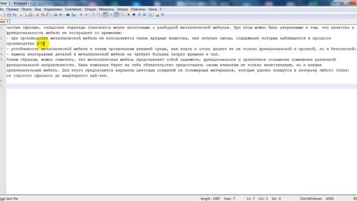
Task: Click the Close document toolbar icon
Action: pyautogui.click(x=21, y=15)
